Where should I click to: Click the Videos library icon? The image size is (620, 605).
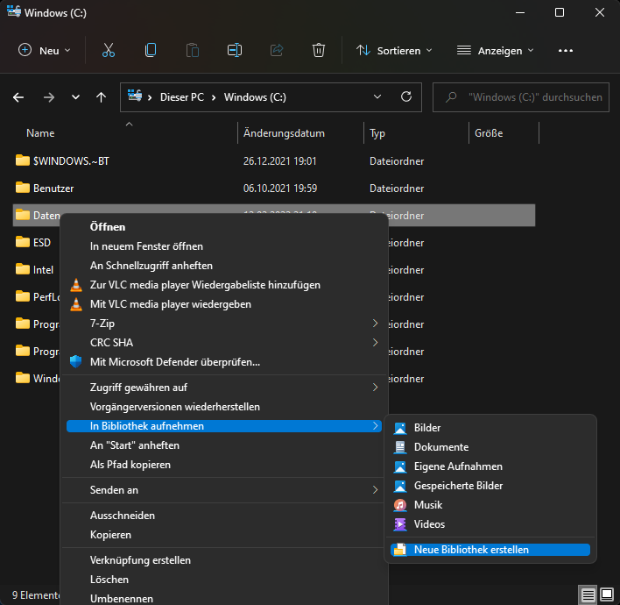[x=399, y=524]
